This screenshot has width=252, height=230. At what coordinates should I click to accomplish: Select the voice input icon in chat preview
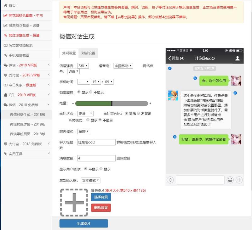170,181
